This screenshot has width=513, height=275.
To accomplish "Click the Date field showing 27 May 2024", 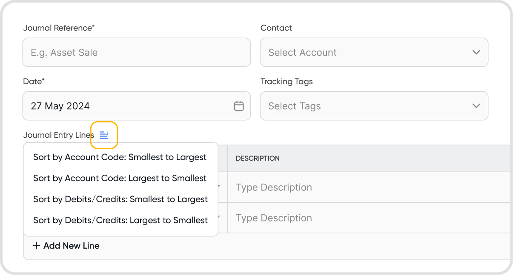I will (x=128, y=106).
